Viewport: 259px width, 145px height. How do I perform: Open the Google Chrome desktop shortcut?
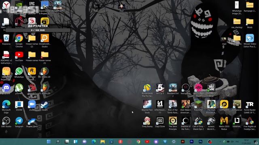click(19, 38)
